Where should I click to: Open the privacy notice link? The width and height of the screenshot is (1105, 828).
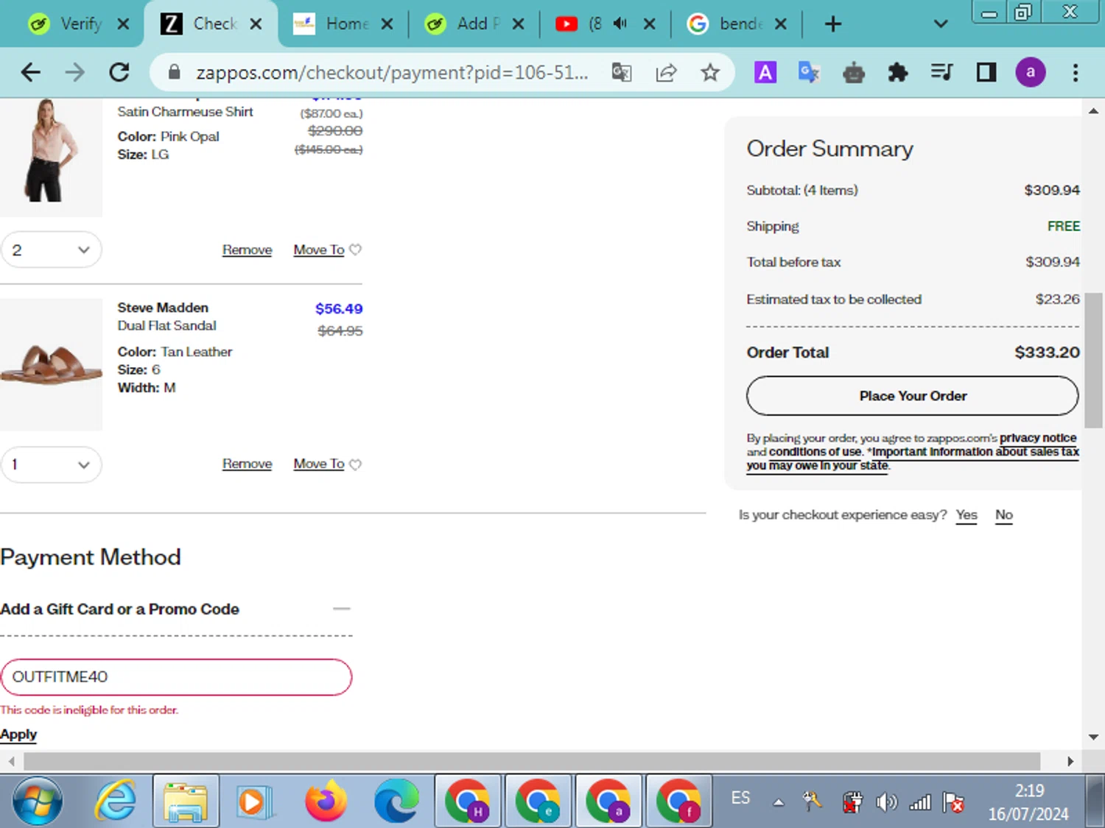point(1038,438)
